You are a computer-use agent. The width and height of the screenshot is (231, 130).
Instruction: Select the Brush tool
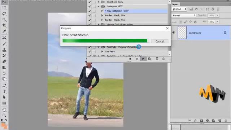pos(4,44)
